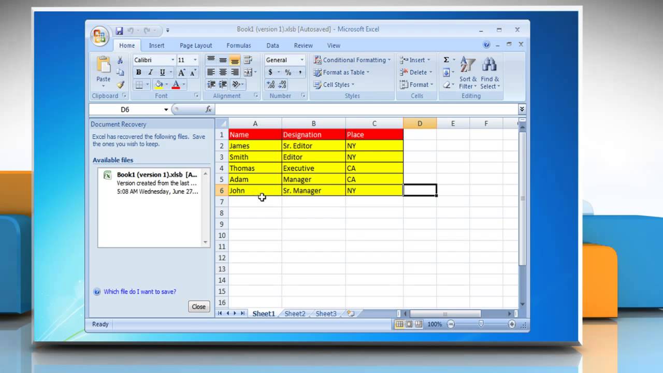Switch to the Page Layout tab
Viewport: 663px width, 373px height.
tap(196, 46)
